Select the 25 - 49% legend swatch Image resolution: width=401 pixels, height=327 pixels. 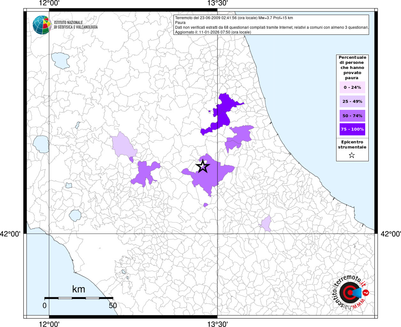tap(352, 102)
